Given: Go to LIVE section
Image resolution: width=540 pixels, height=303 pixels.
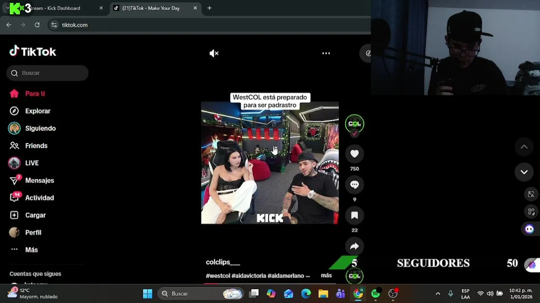Looking at the screenshot, I should click(32, 163).
